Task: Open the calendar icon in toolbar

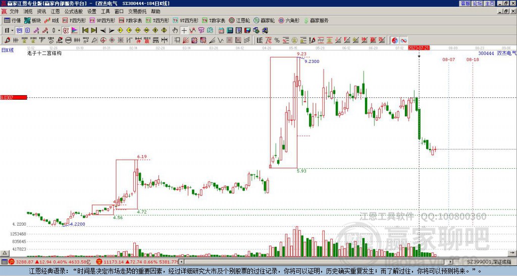Action: 221,31
